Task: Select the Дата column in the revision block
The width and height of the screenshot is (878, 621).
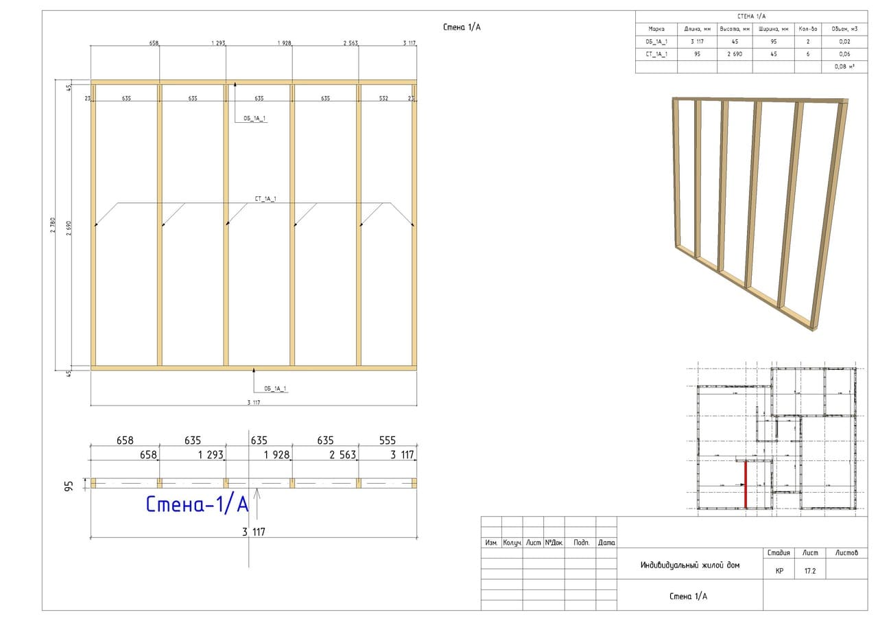Action: click(606, 543)
